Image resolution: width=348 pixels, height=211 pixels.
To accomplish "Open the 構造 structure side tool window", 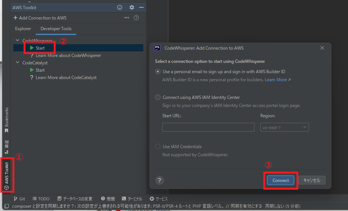I will pos(7,147).
